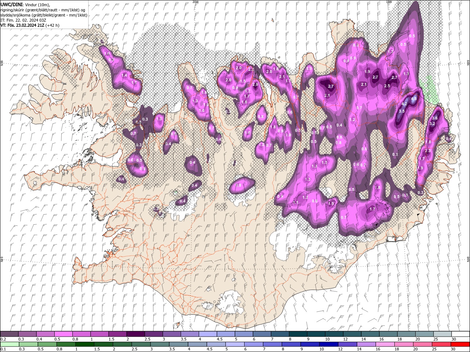The image size is (470, 352).
Task: Pick the bottom legend swatch between 10 and 12
Action: (x=329, y=344)
